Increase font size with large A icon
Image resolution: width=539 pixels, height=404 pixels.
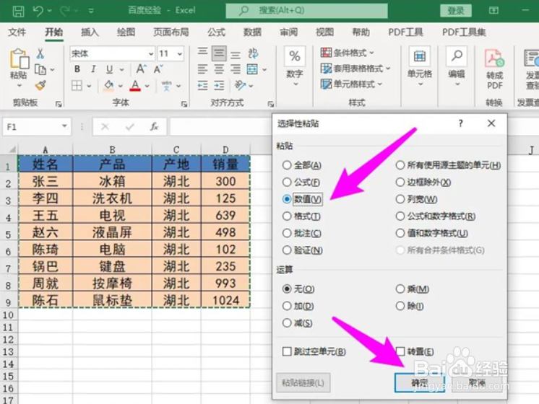[141, 69]
